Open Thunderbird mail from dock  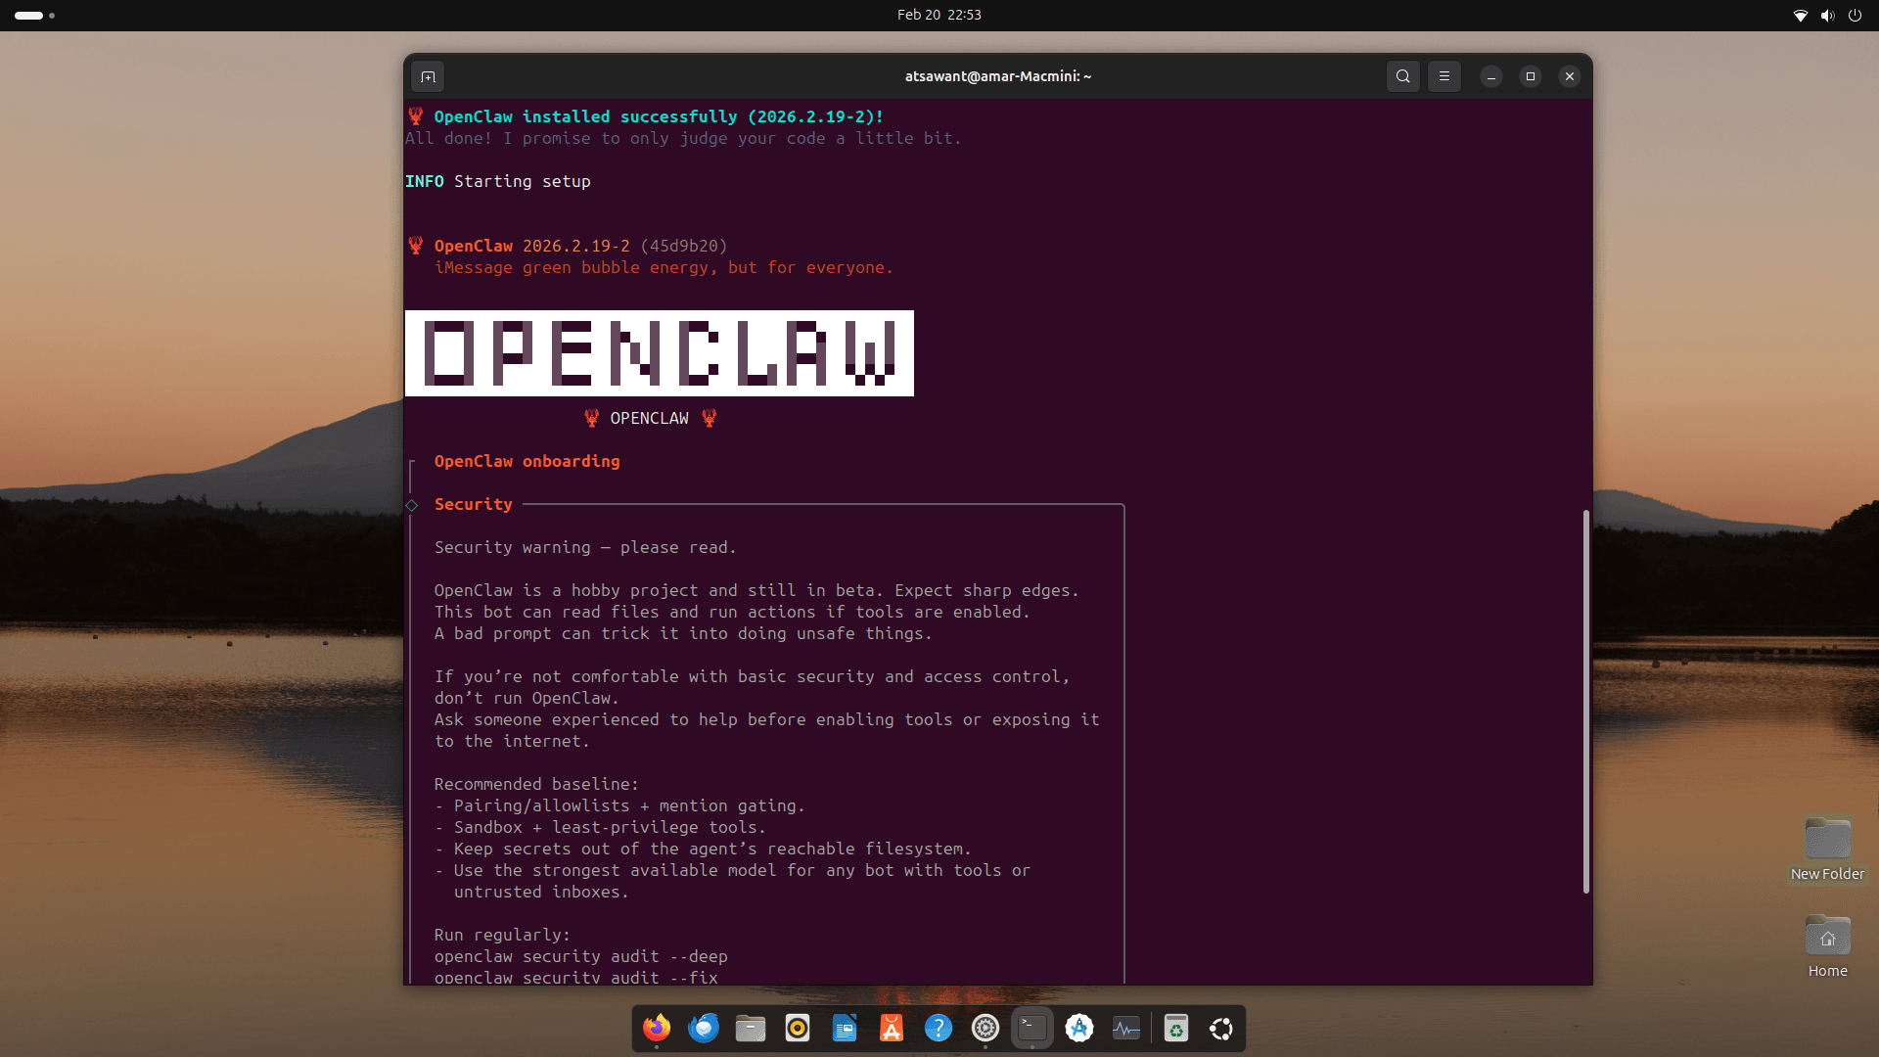[704, 1029]
